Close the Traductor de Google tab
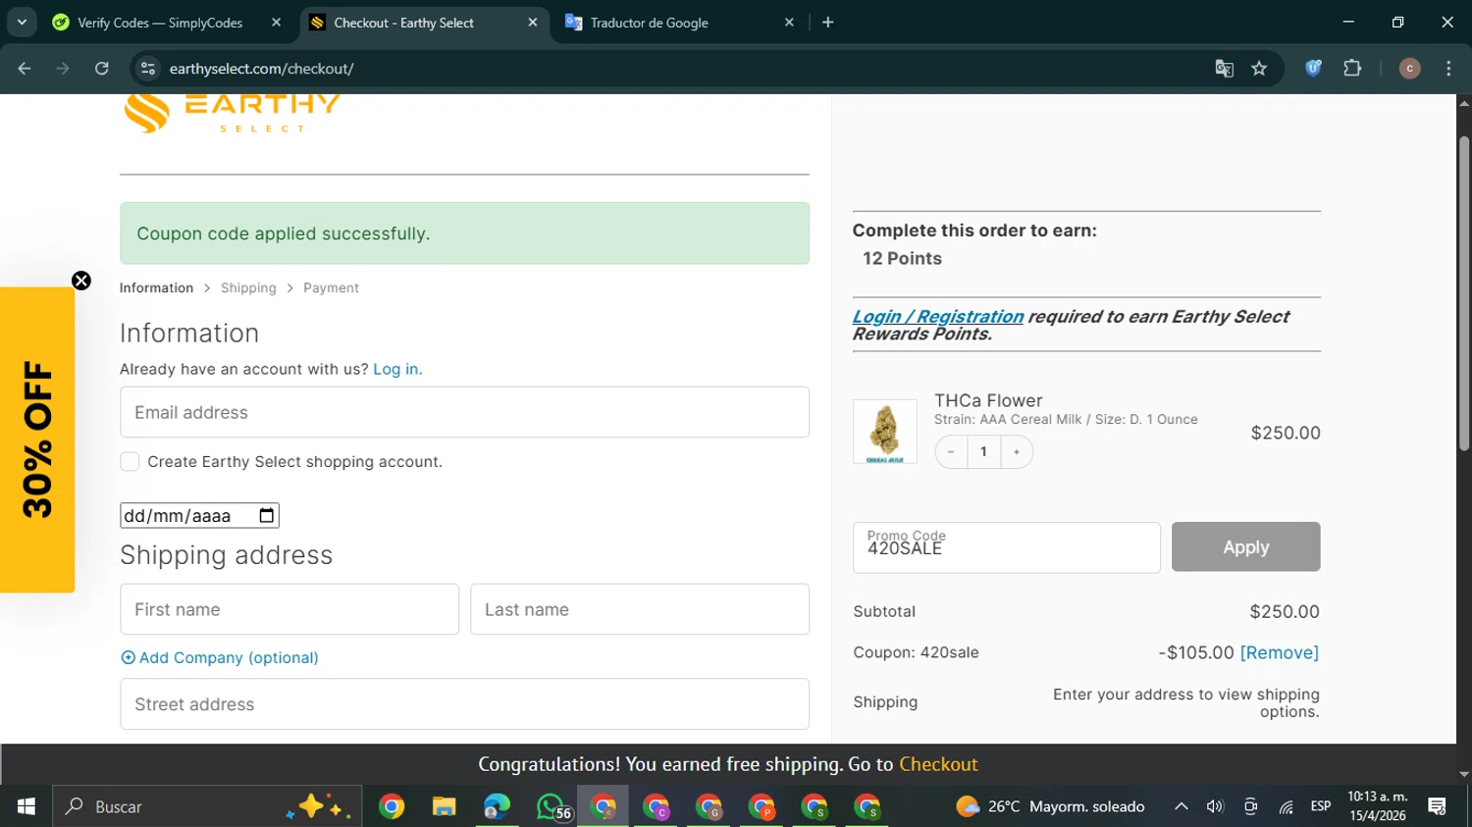Viewport: 1472px width, 827px height. pos(789,23)
